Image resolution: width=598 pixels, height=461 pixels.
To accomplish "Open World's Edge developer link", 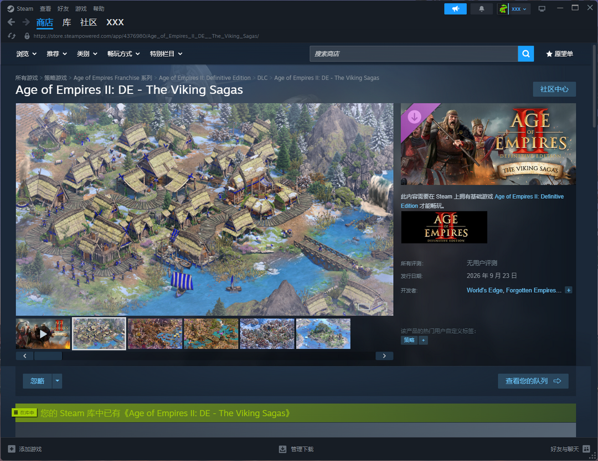I will pos(484,290).
